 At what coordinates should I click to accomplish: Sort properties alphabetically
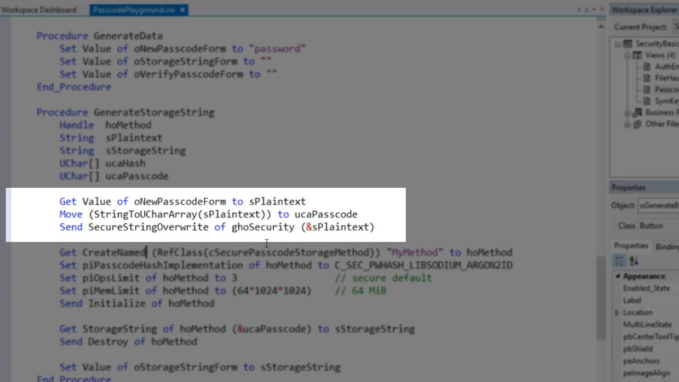pyautogui.click(x=633, y=261)
